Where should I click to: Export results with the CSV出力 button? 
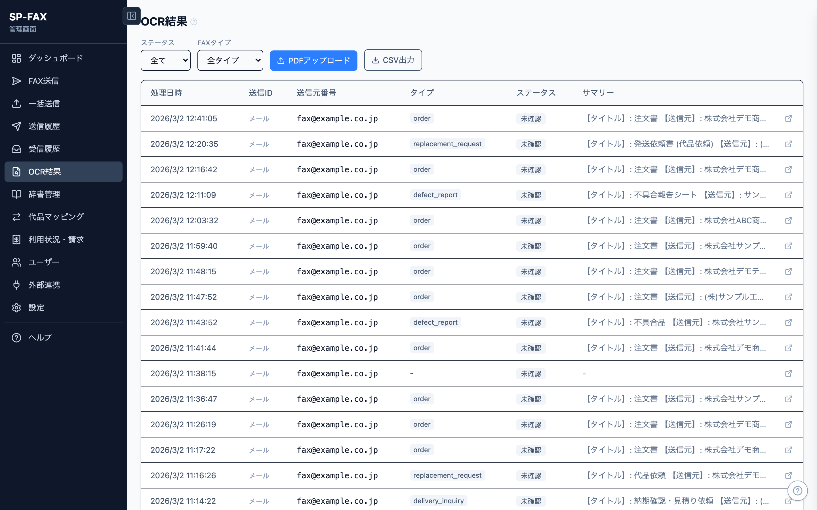point(393,60)
